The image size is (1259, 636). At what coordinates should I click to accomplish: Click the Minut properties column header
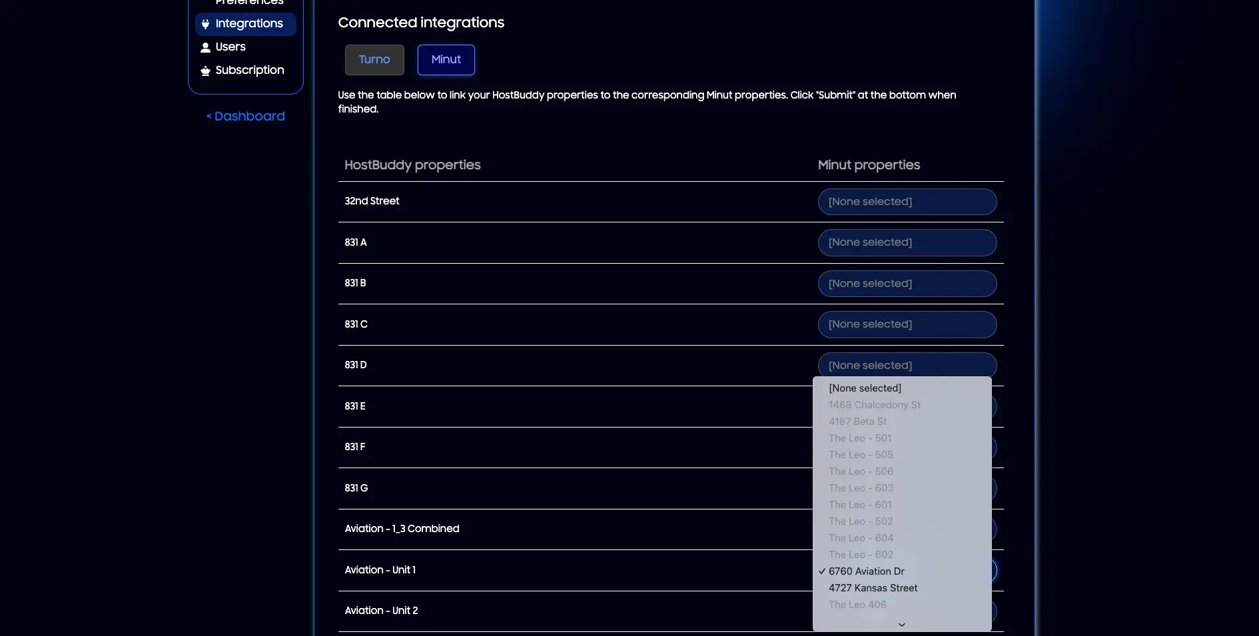tap(869, 165)
